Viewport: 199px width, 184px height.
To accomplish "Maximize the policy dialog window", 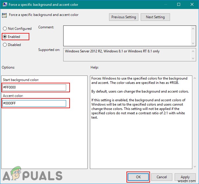I will 179,5.
